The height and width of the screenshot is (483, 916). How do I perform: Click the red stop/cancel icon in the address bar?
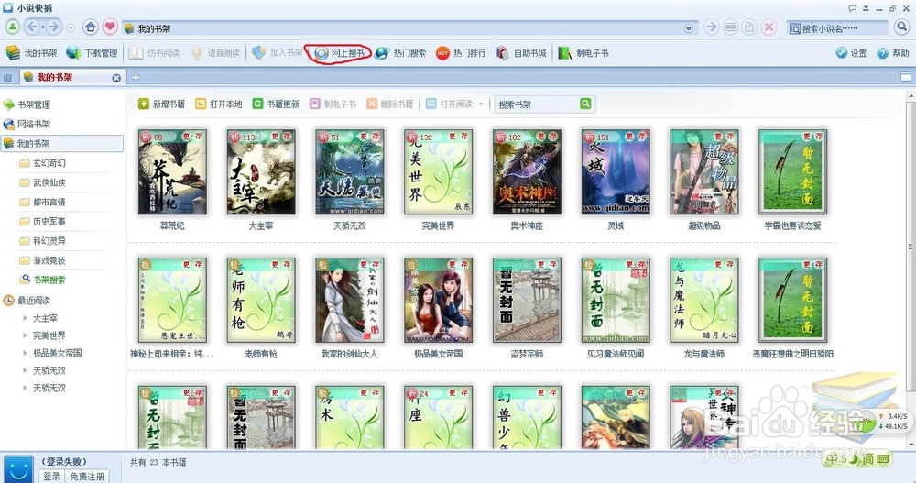tap(769, 27)
